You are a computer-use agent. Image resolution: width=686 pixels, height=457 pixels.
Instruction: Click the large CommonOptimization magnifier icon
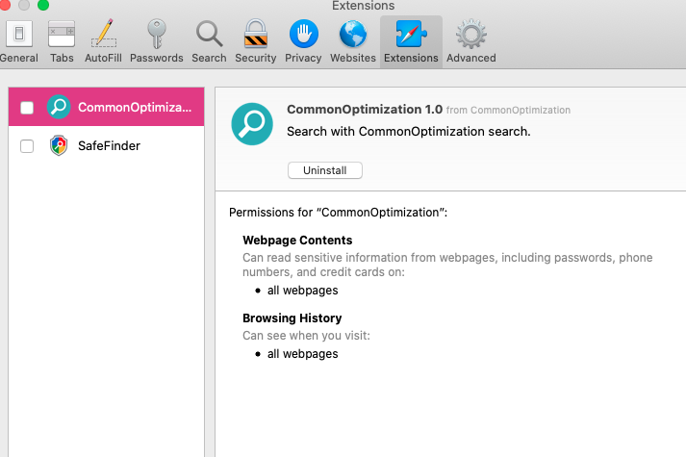tap(252, 124)
